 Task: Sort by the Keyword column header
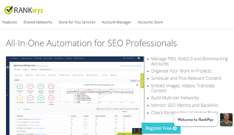(20, 116)
